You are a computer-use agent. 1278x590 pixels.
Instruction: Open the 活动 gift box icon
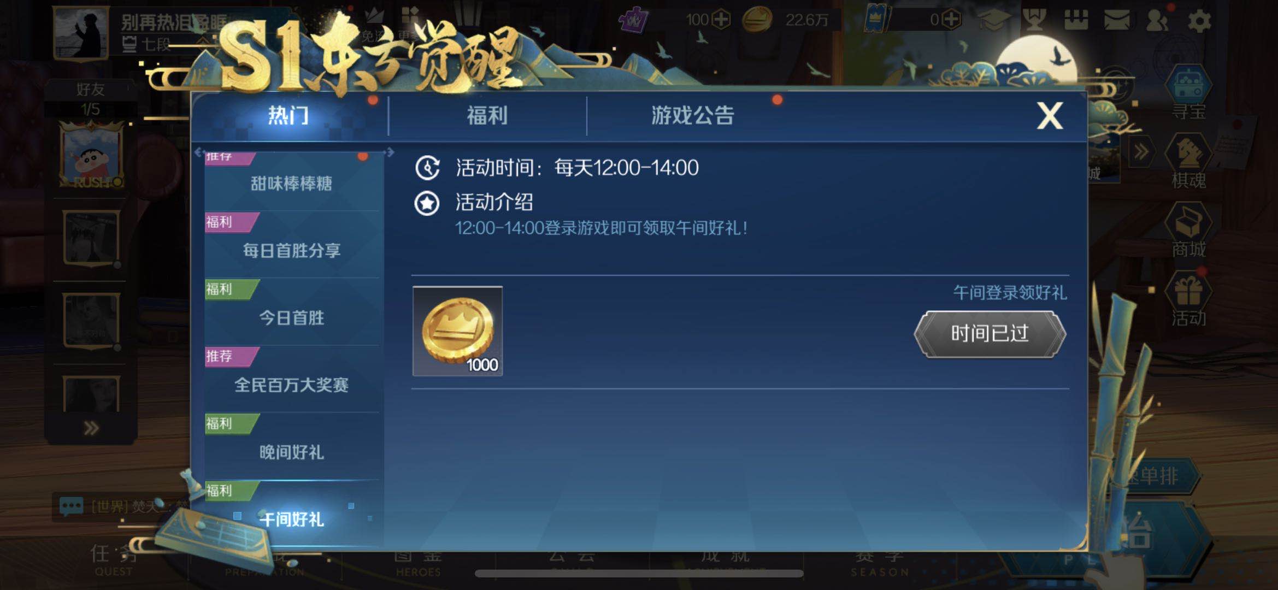point(1188,299)
